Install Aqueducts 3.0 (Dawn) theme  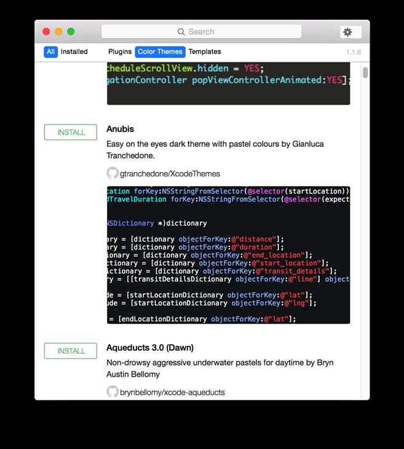(71, 351)
